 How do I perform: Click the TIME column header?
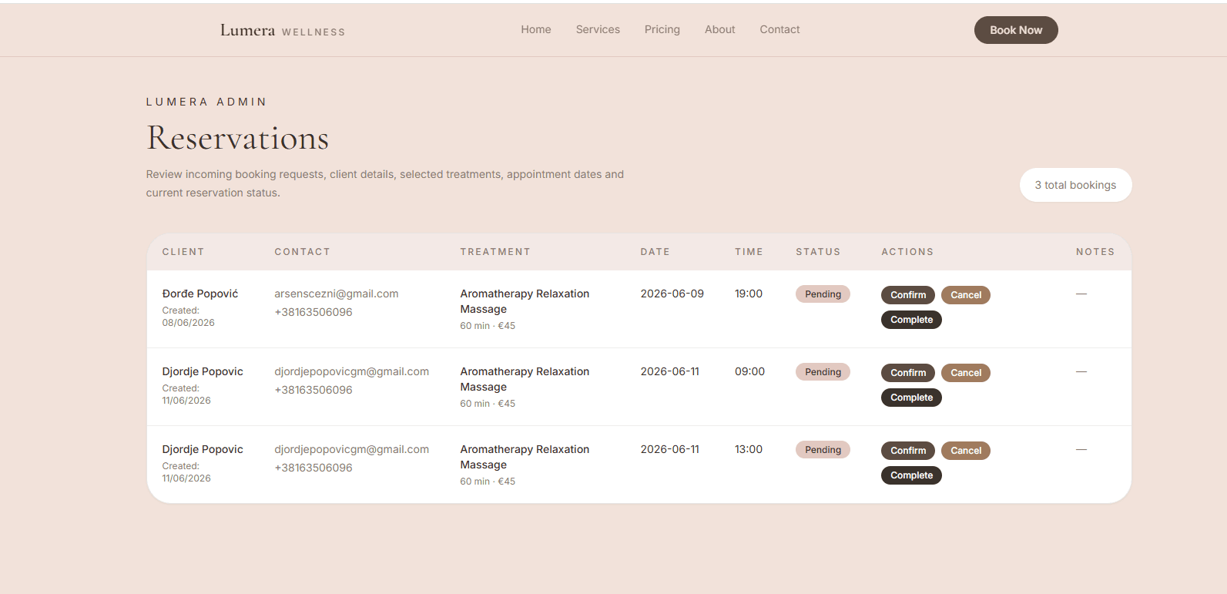(749, 252)
